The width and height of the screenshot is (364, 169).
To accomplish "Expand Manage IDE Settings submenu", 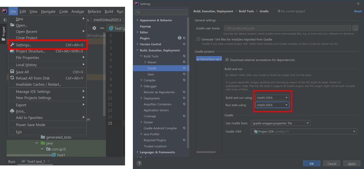I will [x=48, y=92].
